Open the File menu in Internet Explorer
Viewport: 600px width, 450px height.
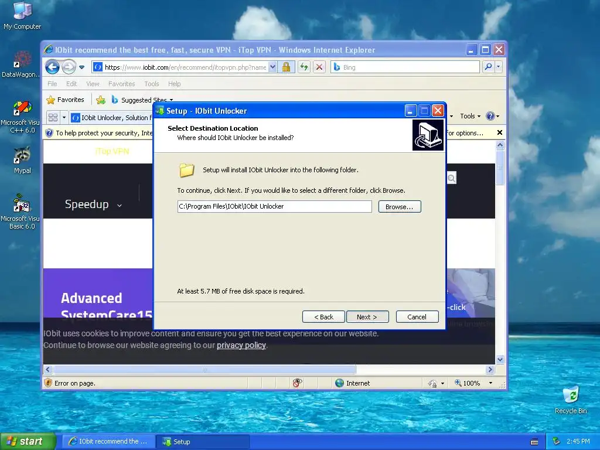pos(52,84)
